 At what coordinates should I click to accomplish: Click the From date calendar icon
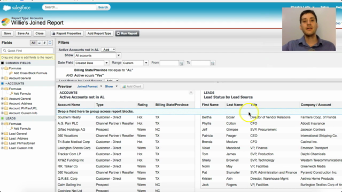[181, 63]
